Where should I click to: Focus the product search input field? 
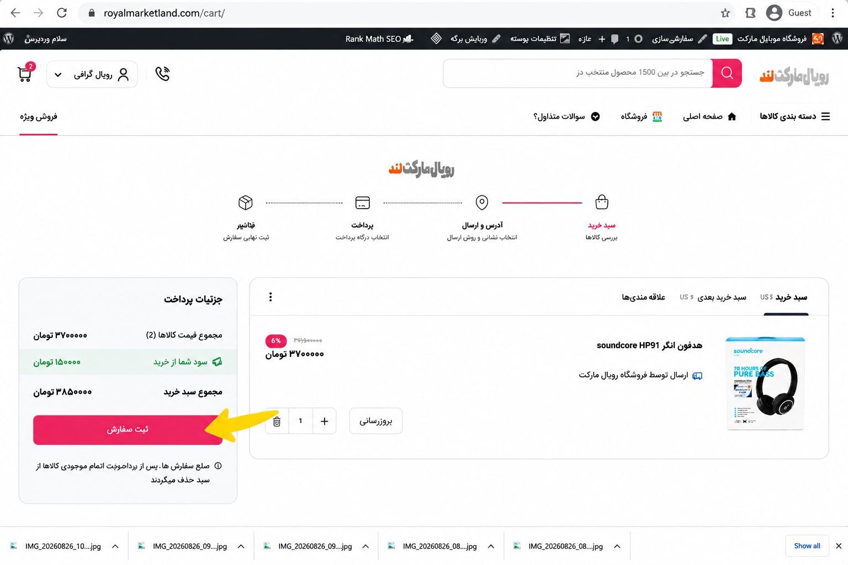tap(578, 73)
